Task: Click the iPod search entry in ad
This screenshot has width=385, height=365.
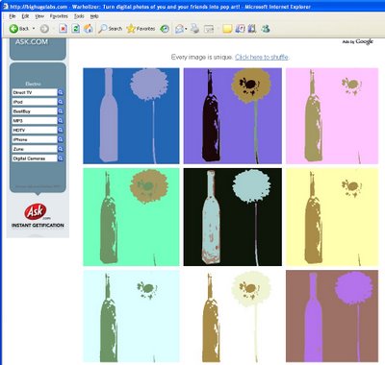Action: click(x=35, y=102)
